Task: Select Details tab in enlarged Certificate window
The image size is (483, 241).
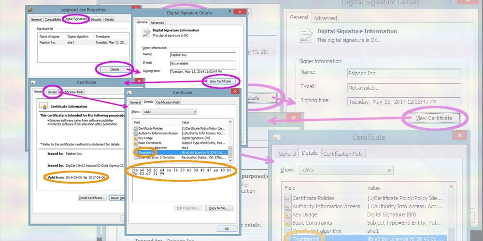Action: coord(310,153)
